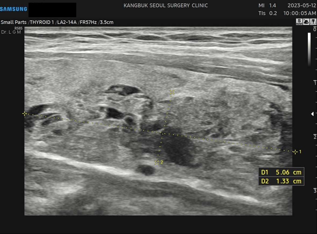The image size is (317, 234).
Task: Click the MI 1.4 indicator
Action: point(267,5)
